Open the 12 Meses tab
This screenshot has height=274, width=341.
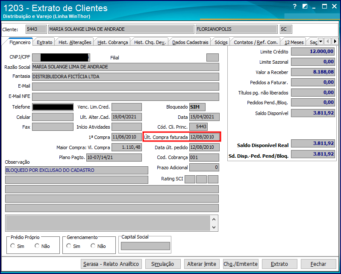294,42
